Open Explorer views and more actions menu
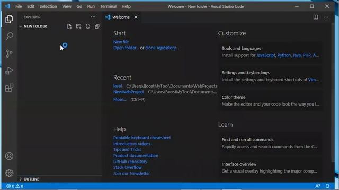339x190 pixels. [x=93, y=17]
